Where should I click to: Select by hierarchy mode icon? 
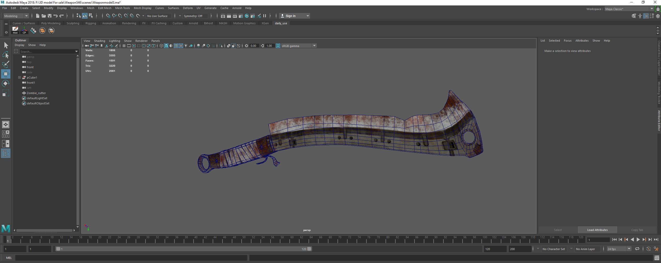pyautogui.click(x=79, y=16)
